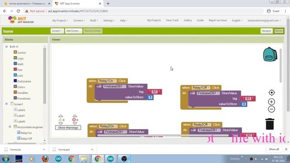The width and height of the screenshot is (290, 163).
Task: Click Show all downloads button
Action: click(274, 149)
